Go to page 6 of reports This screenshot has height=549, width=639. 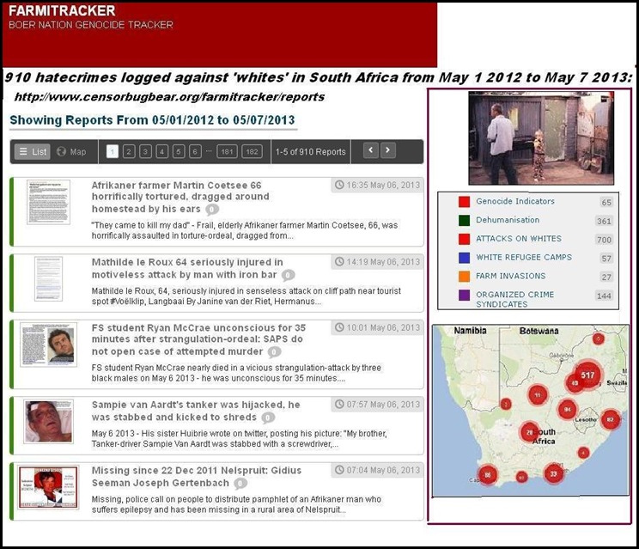point(195,152)
